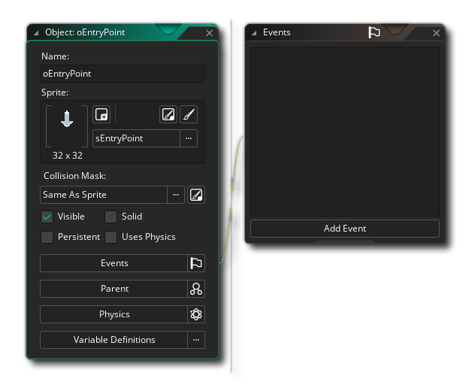Enable the Solid checkbox
469x388 pixels.
pos(110,217)
